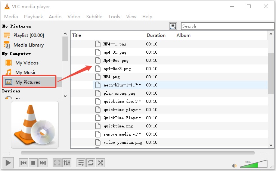Screen dimensions: 276x171
Task: Click the My Music note icon
Action: (9, 72)
